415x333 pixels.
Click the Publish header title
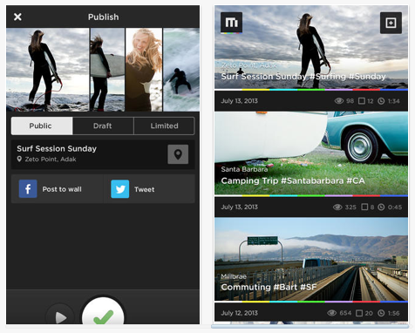point(103,17)
